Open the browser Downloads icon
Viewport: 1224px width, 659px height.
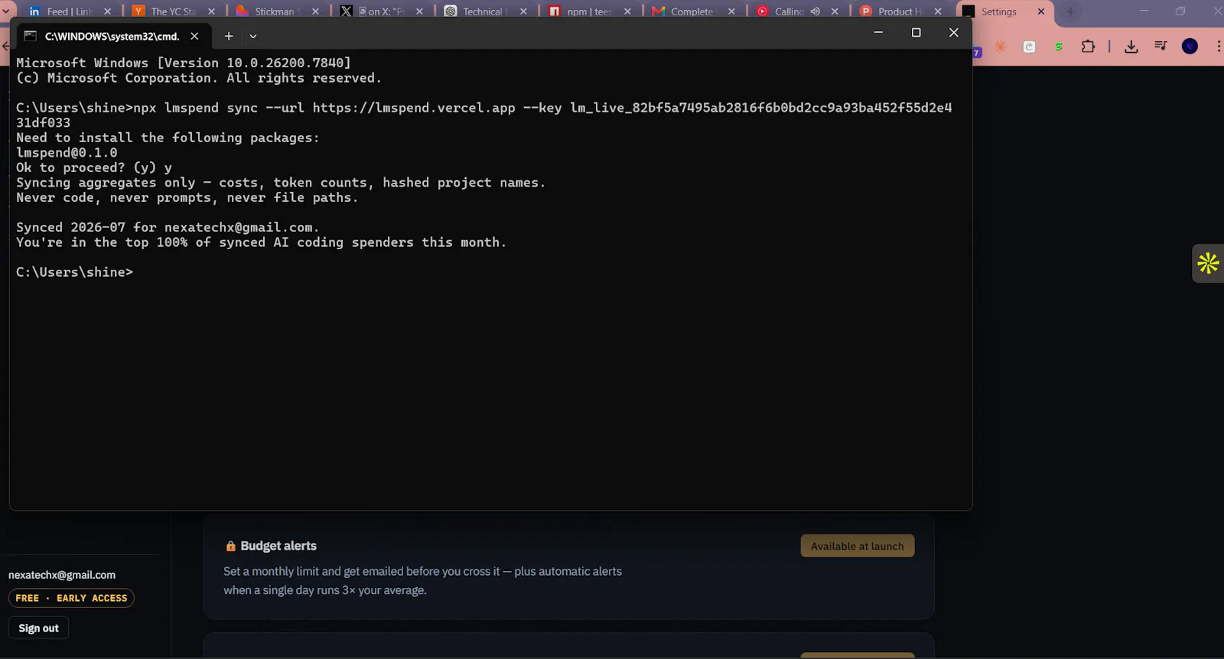pyautogui.click(x=1131, y=47)
